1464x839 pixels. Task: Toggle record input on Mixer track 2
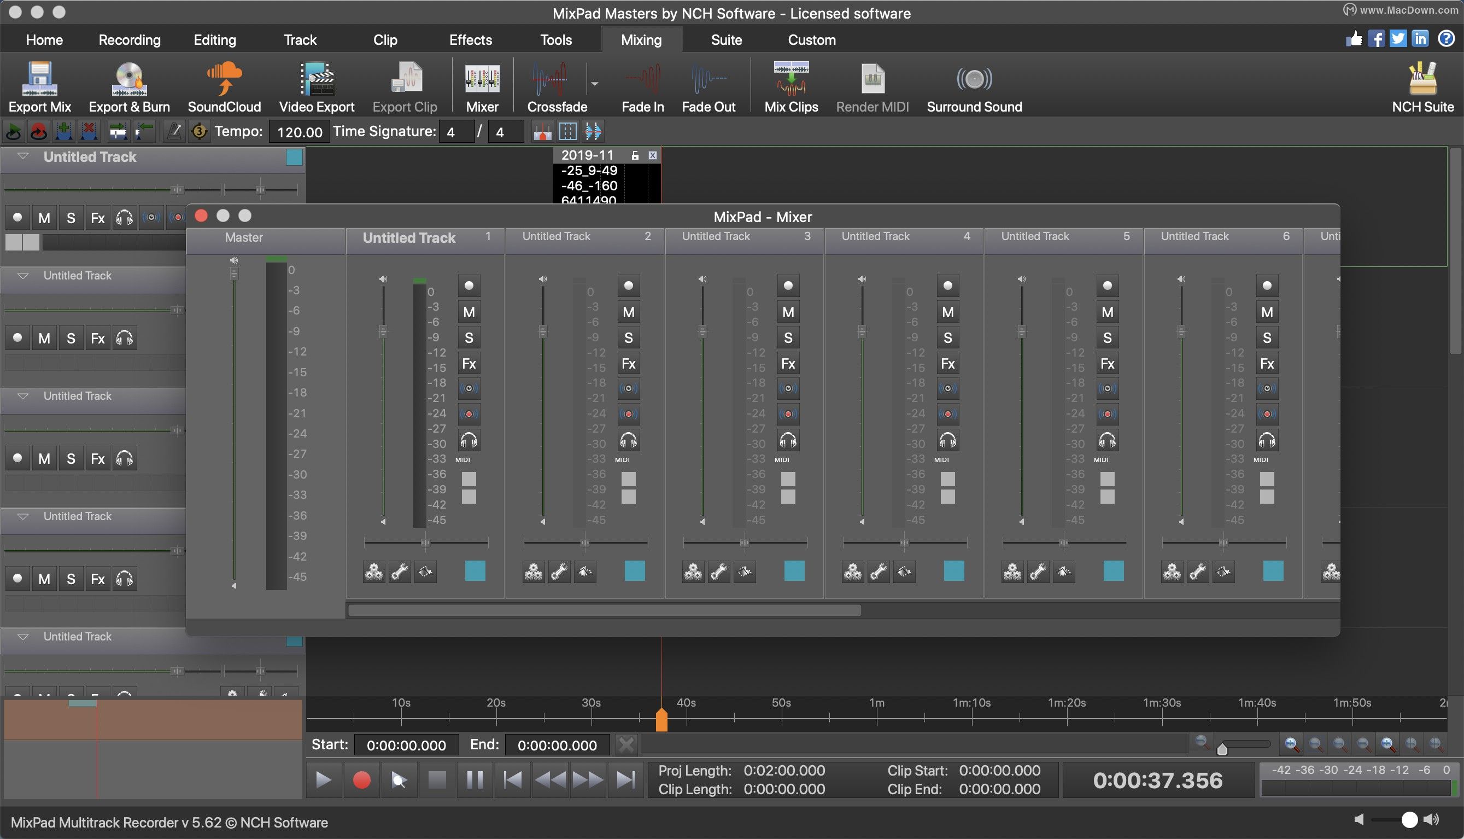(x=628, y=415)
